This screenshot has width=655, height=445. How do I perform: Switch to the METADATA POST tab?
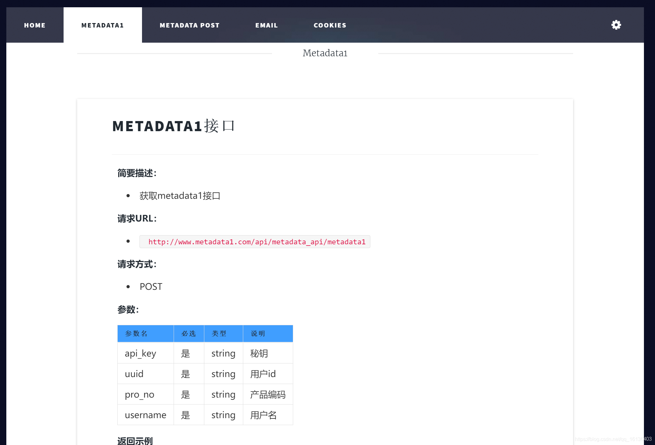click(x=189, y=25)
